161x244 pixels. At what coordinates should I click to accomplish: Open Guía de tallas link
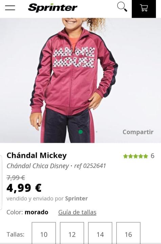pos(77,212)
